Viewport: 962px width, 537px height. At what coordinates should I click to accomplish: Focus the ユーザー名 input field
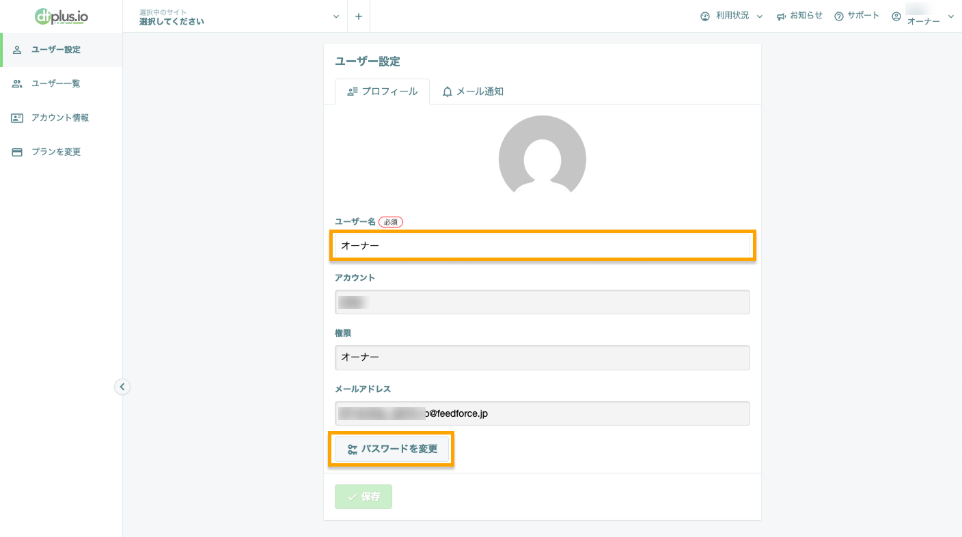[542, 245]
